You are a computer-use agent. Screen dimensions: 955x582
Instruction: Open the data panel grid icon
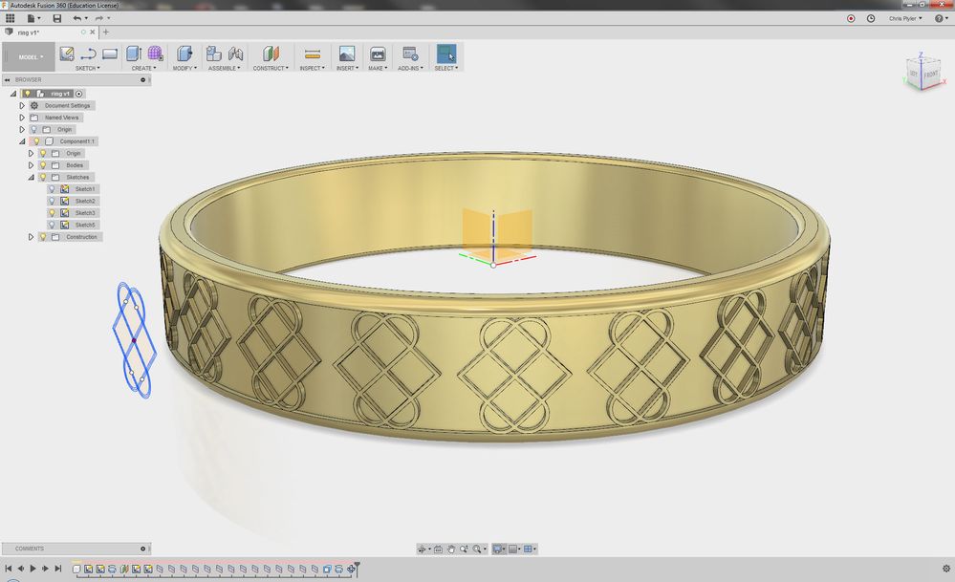(11, 18)
